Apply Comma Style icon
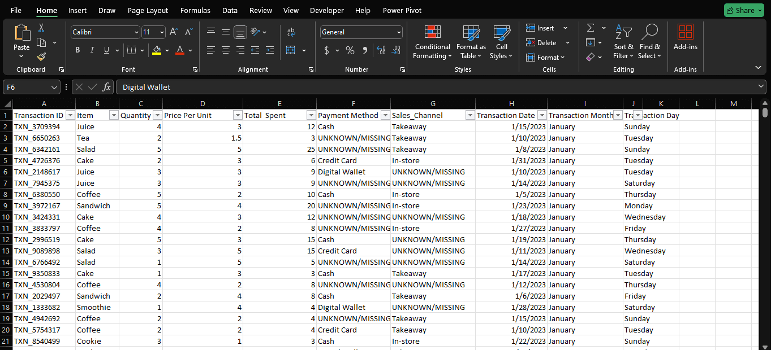Image resolution: width=771 pixels, height=350 pixels. click(365, 50)
